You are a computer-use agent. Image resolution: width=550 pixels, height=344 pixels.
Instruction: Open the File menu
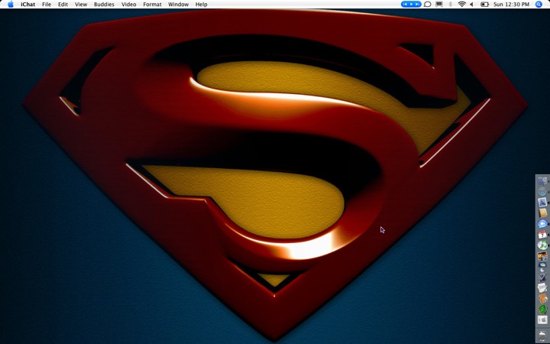pyautogui.click(x=47, y=5)
